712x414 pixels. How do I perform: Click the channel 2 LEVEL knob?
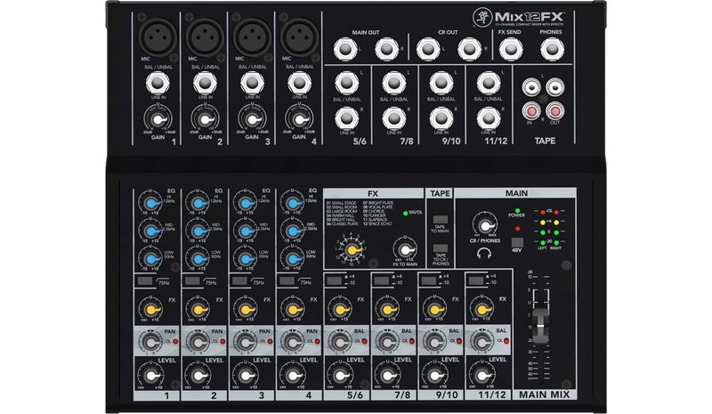(198, 376)
